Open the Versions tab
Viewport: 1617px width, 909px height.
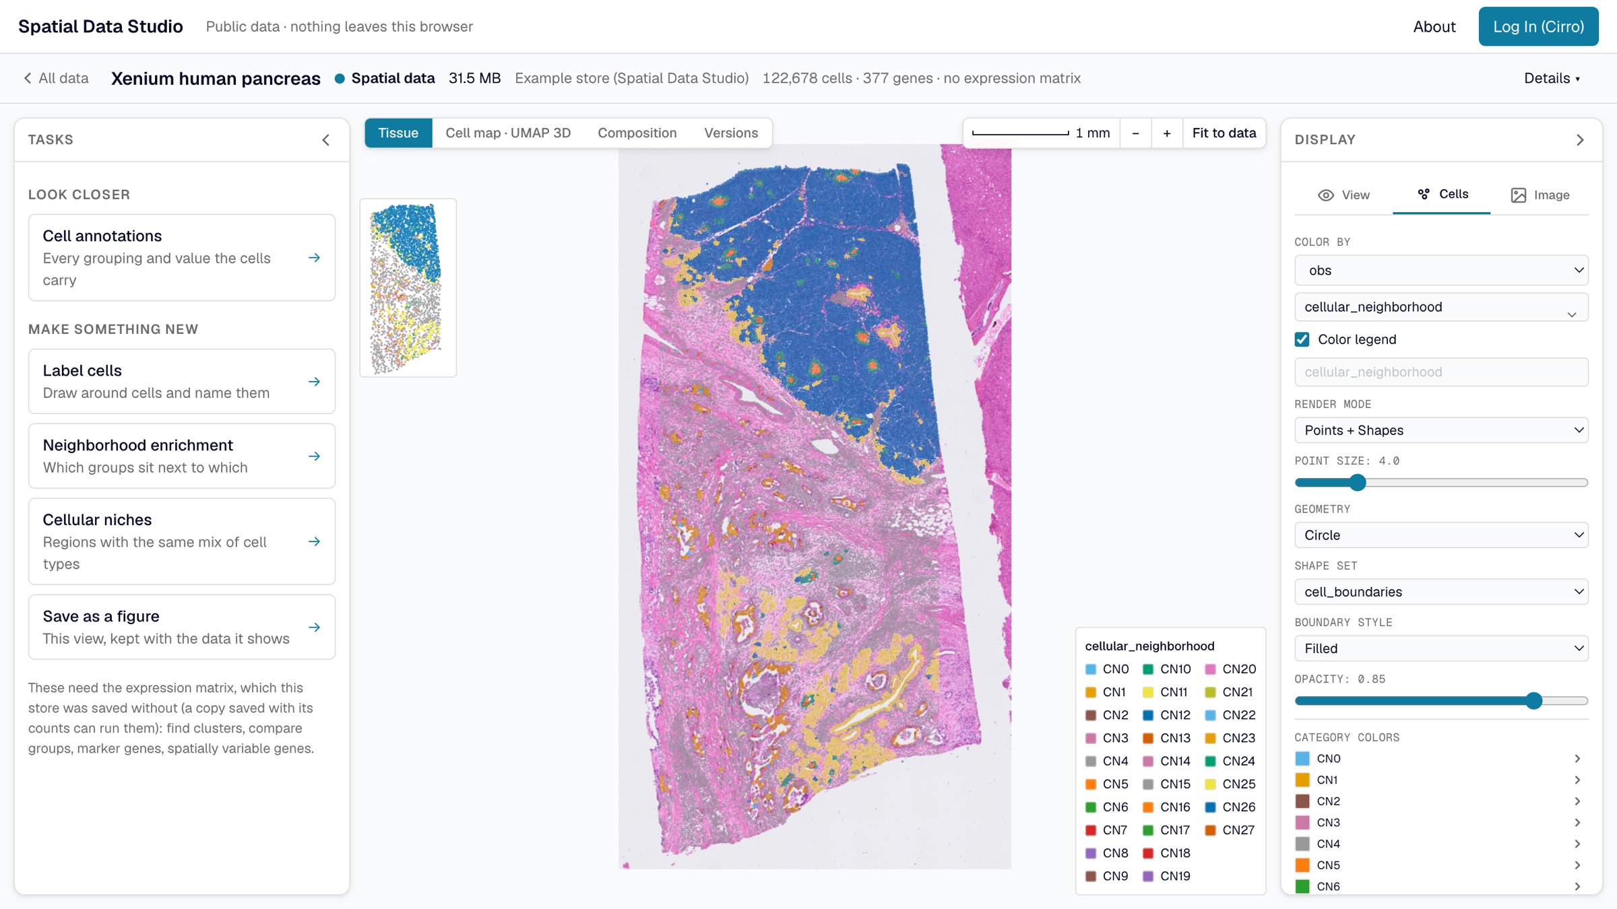(x=731, y=133)
